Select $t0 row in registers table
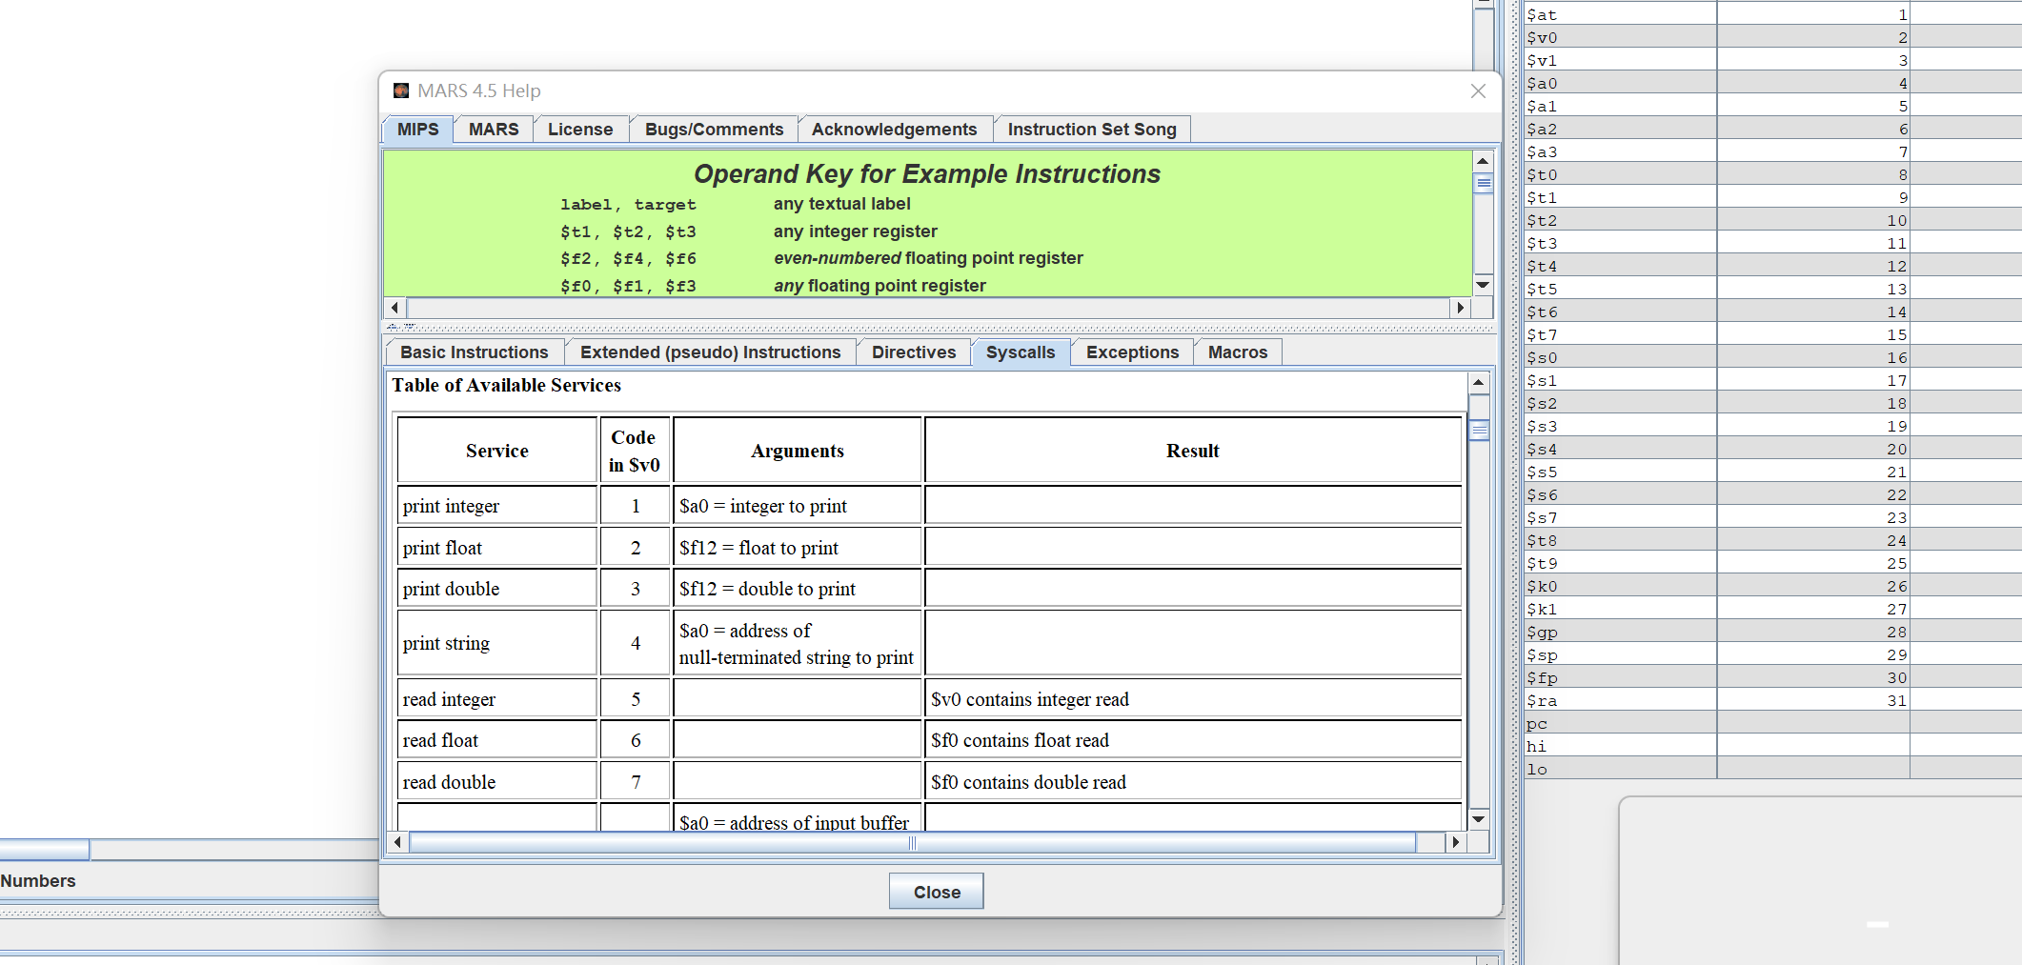Viewport: 2022px width, 965px height. pos(1772,174)
